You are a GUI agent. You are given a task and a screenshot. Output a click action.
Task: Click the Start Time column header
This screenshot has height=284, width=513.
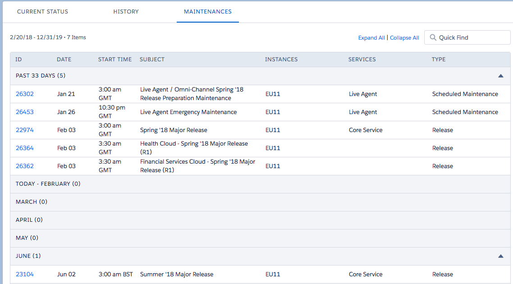click(115, 59)
